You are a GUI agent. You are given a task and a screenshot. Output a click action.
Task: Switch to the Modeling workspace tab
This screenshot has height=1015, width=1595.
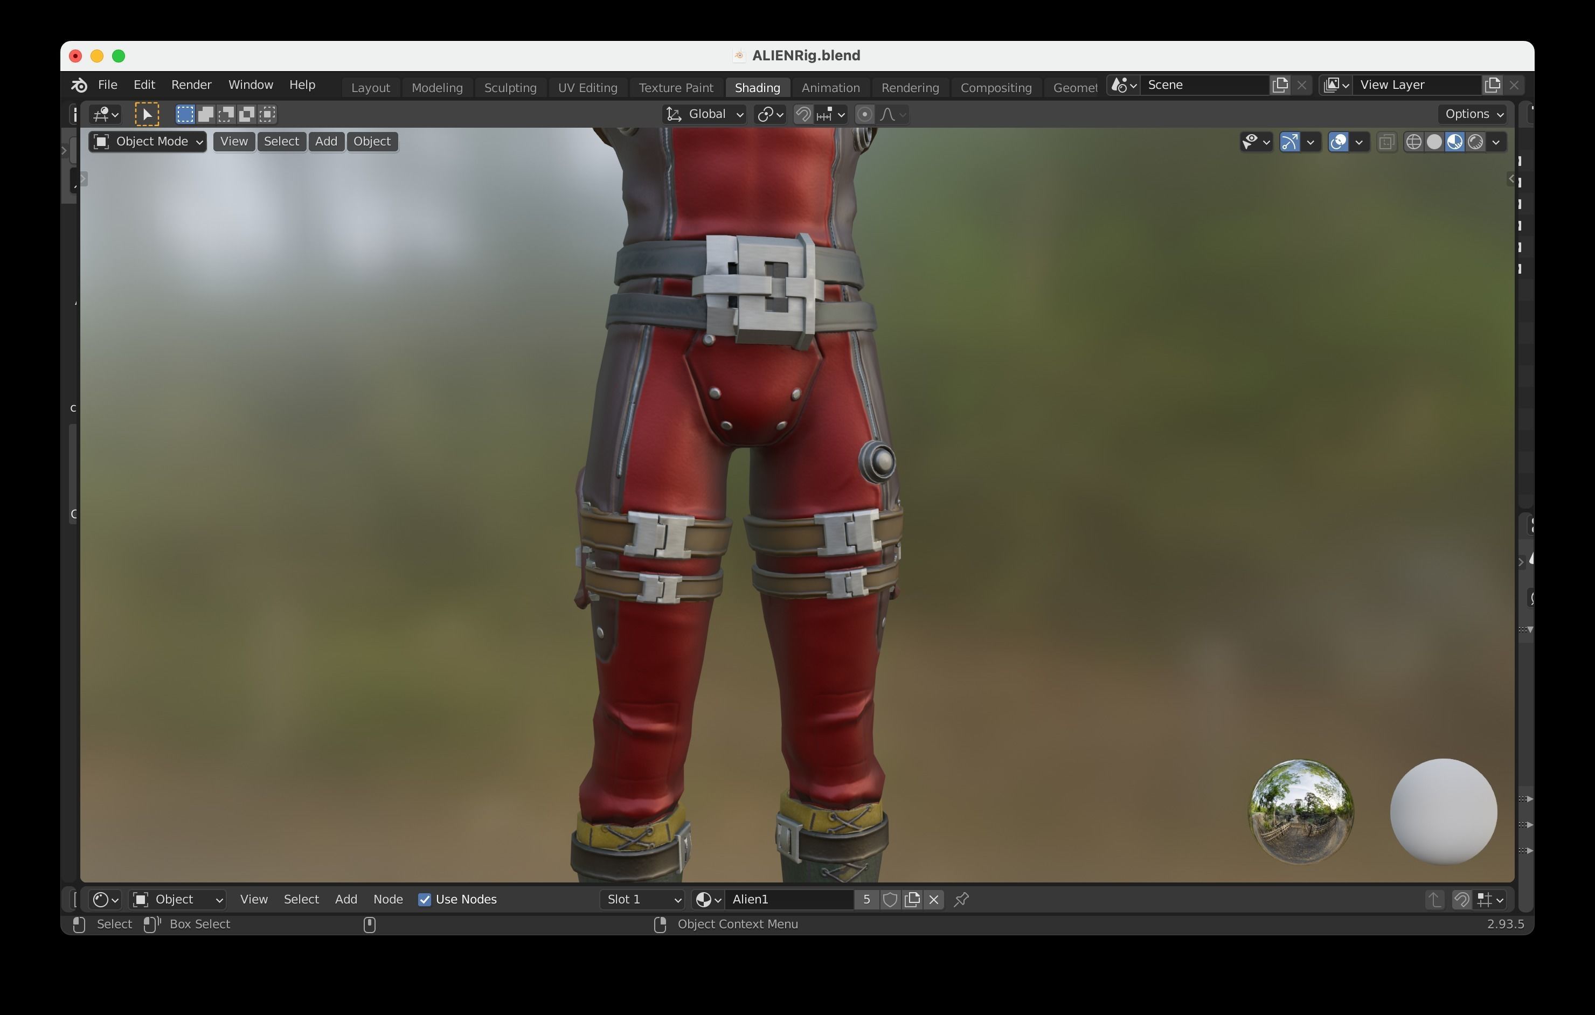tap(437, 88)
